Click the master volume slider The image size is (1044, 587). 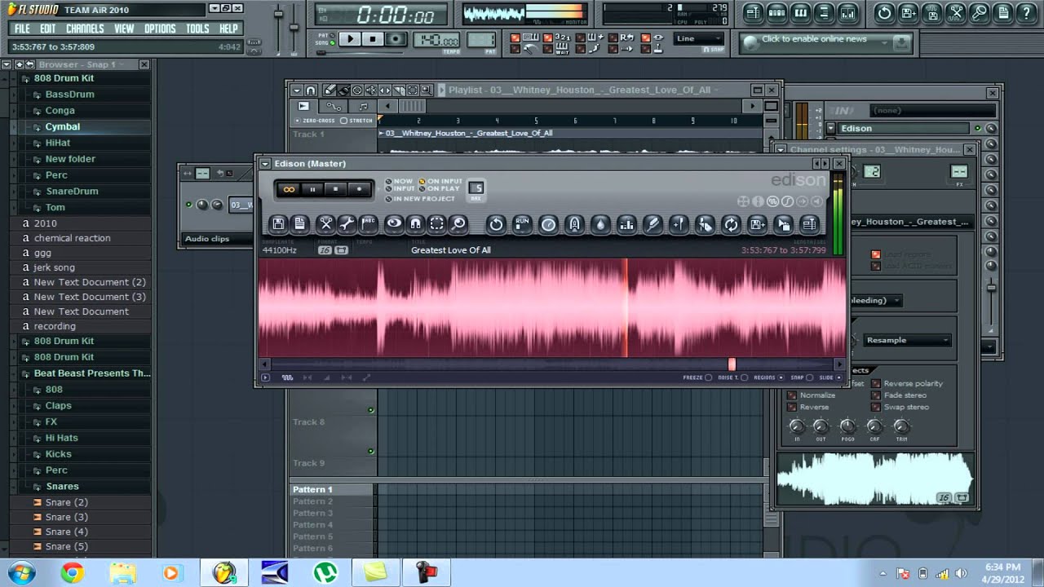point(278,15)
